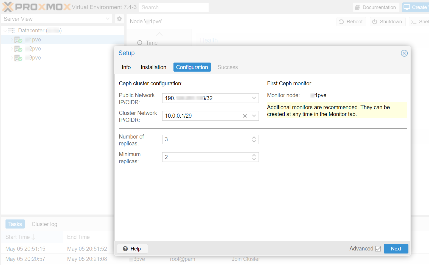Click the Create VM button
Viewport: 429px width, 265px height.
pos(416,7)
